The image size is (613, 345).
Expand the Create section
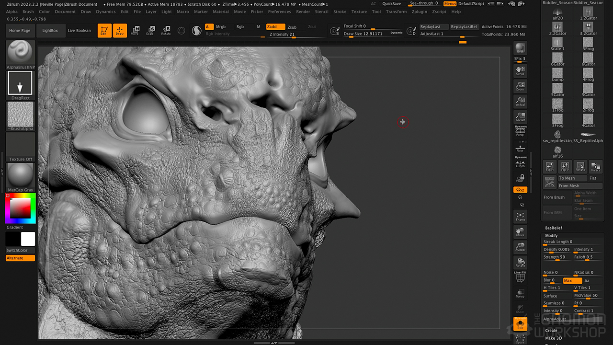coord(551,330)
